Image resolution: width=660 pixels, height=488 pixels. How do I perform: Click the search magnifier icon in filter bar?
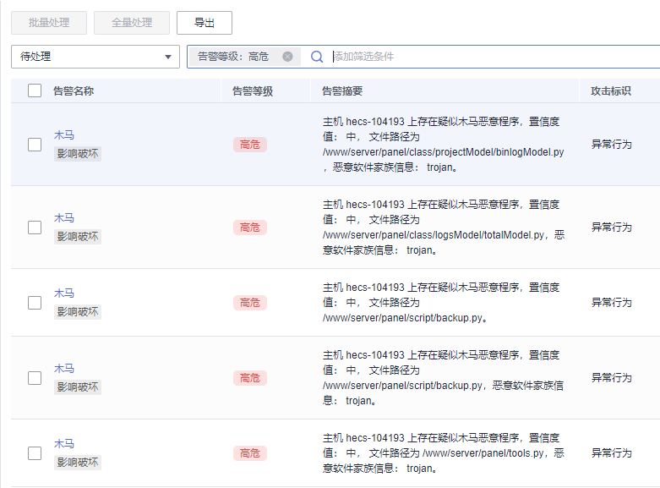pos(317,57)
